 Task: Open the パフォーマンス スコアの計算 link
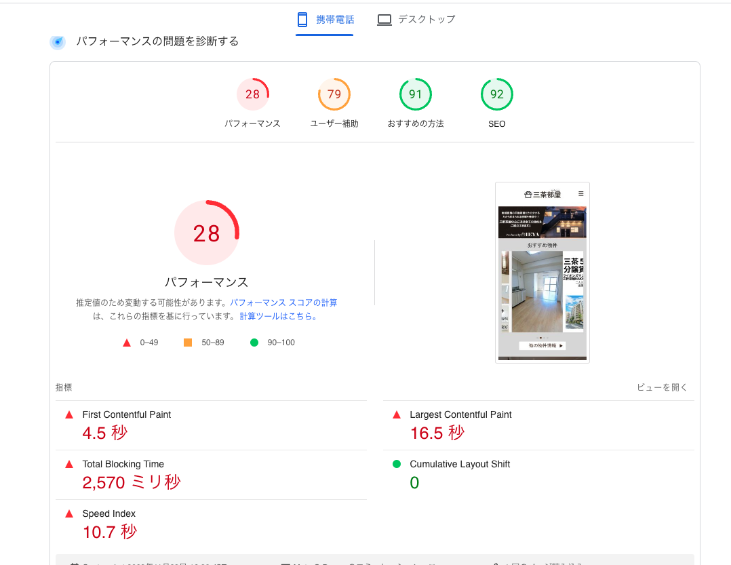coord(283,303)
